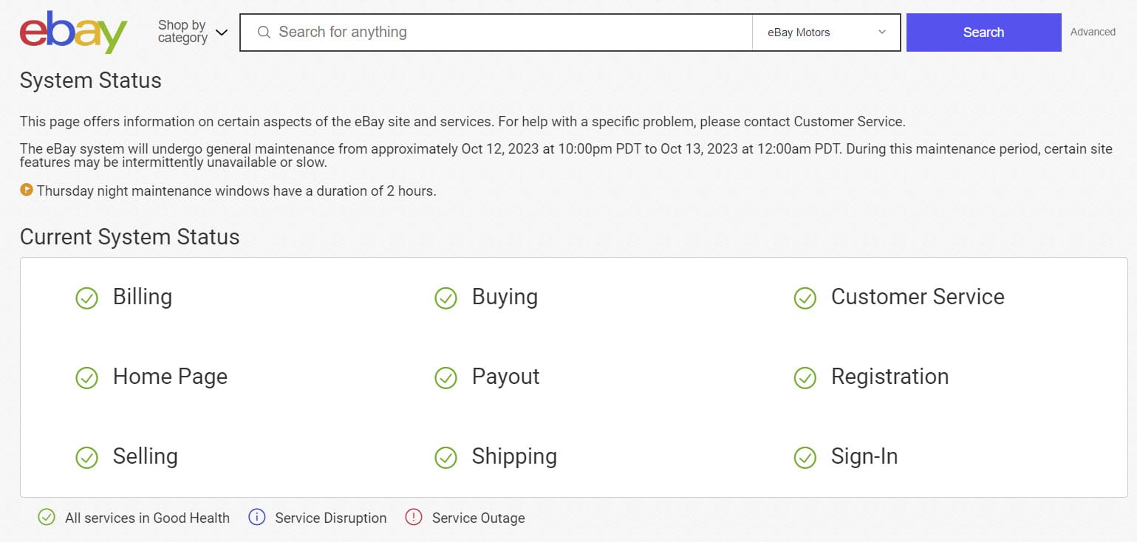Click the Service Disruption info icon
The height and width of the screenshot is (542, 1137).
pyautogui.click(x=257, y=518)
